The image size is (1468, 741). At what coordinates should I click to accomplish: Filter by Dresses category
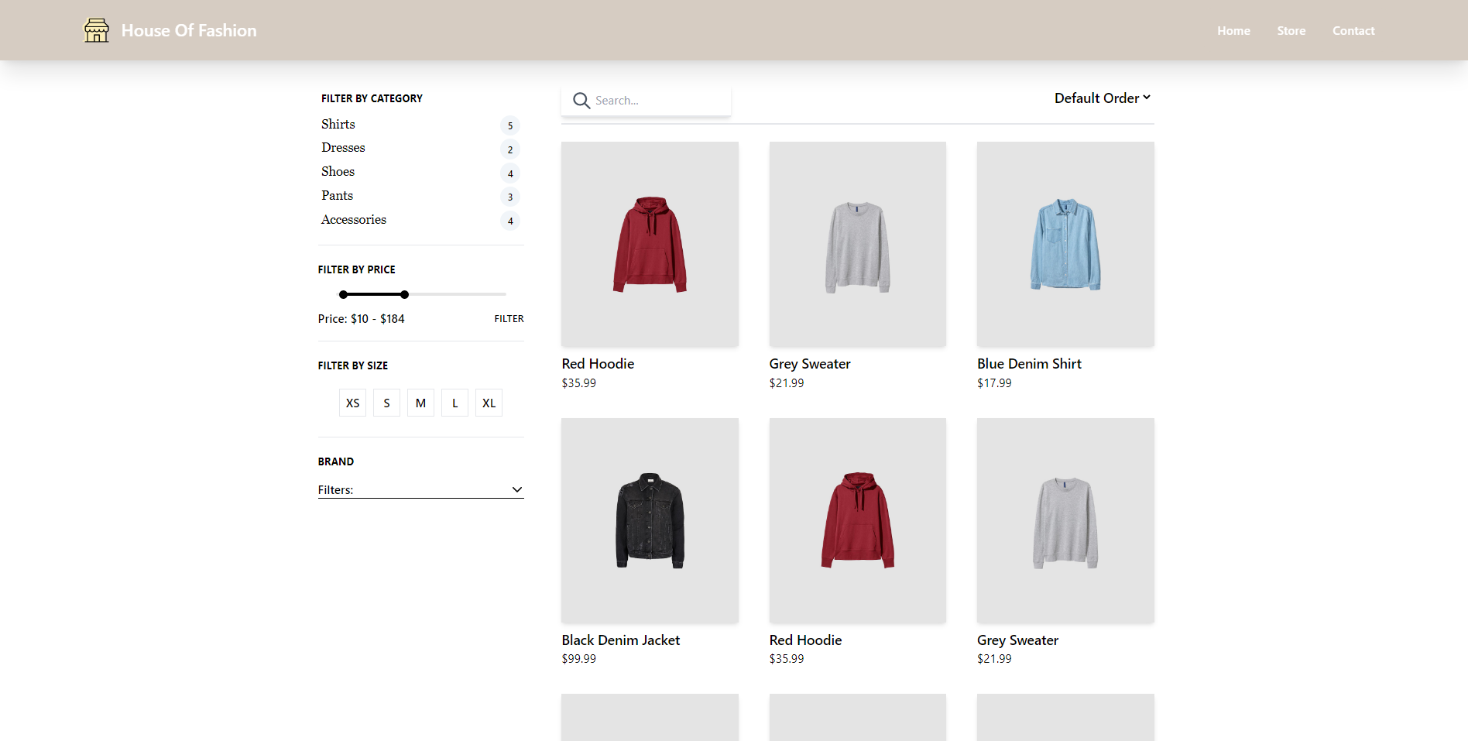[343, 148]
